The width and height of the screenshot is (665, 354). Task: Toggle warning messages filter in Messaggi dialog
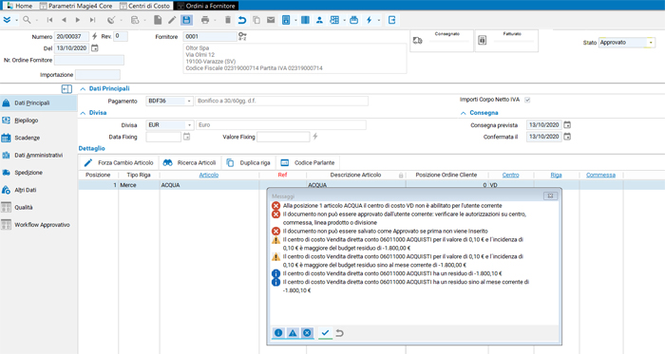tap(293, 333)
